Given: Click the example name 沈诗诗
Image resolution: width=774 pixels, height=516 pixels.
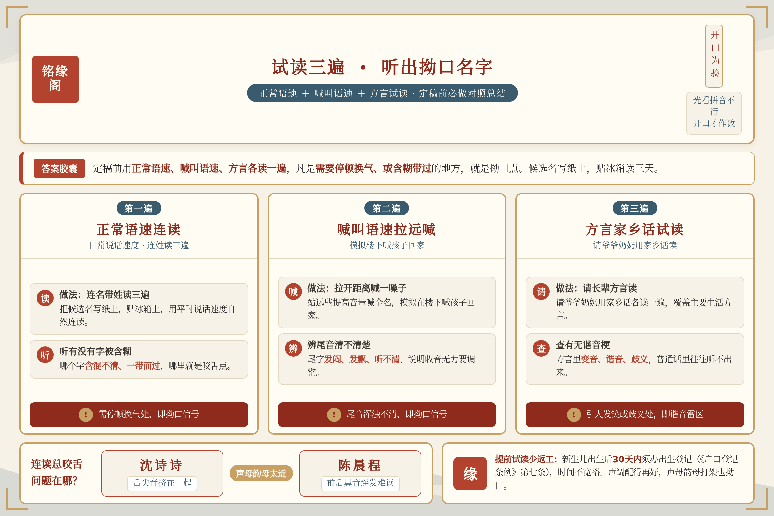Looking at the screenshot, I should 162,465.
